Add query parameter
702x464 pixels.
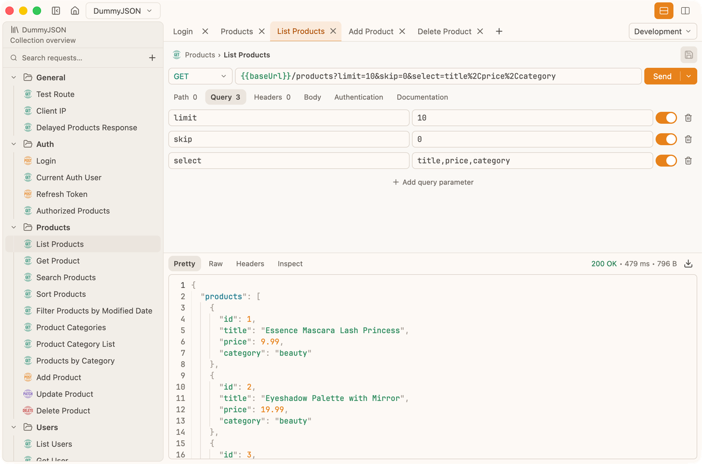coord(433,182)
